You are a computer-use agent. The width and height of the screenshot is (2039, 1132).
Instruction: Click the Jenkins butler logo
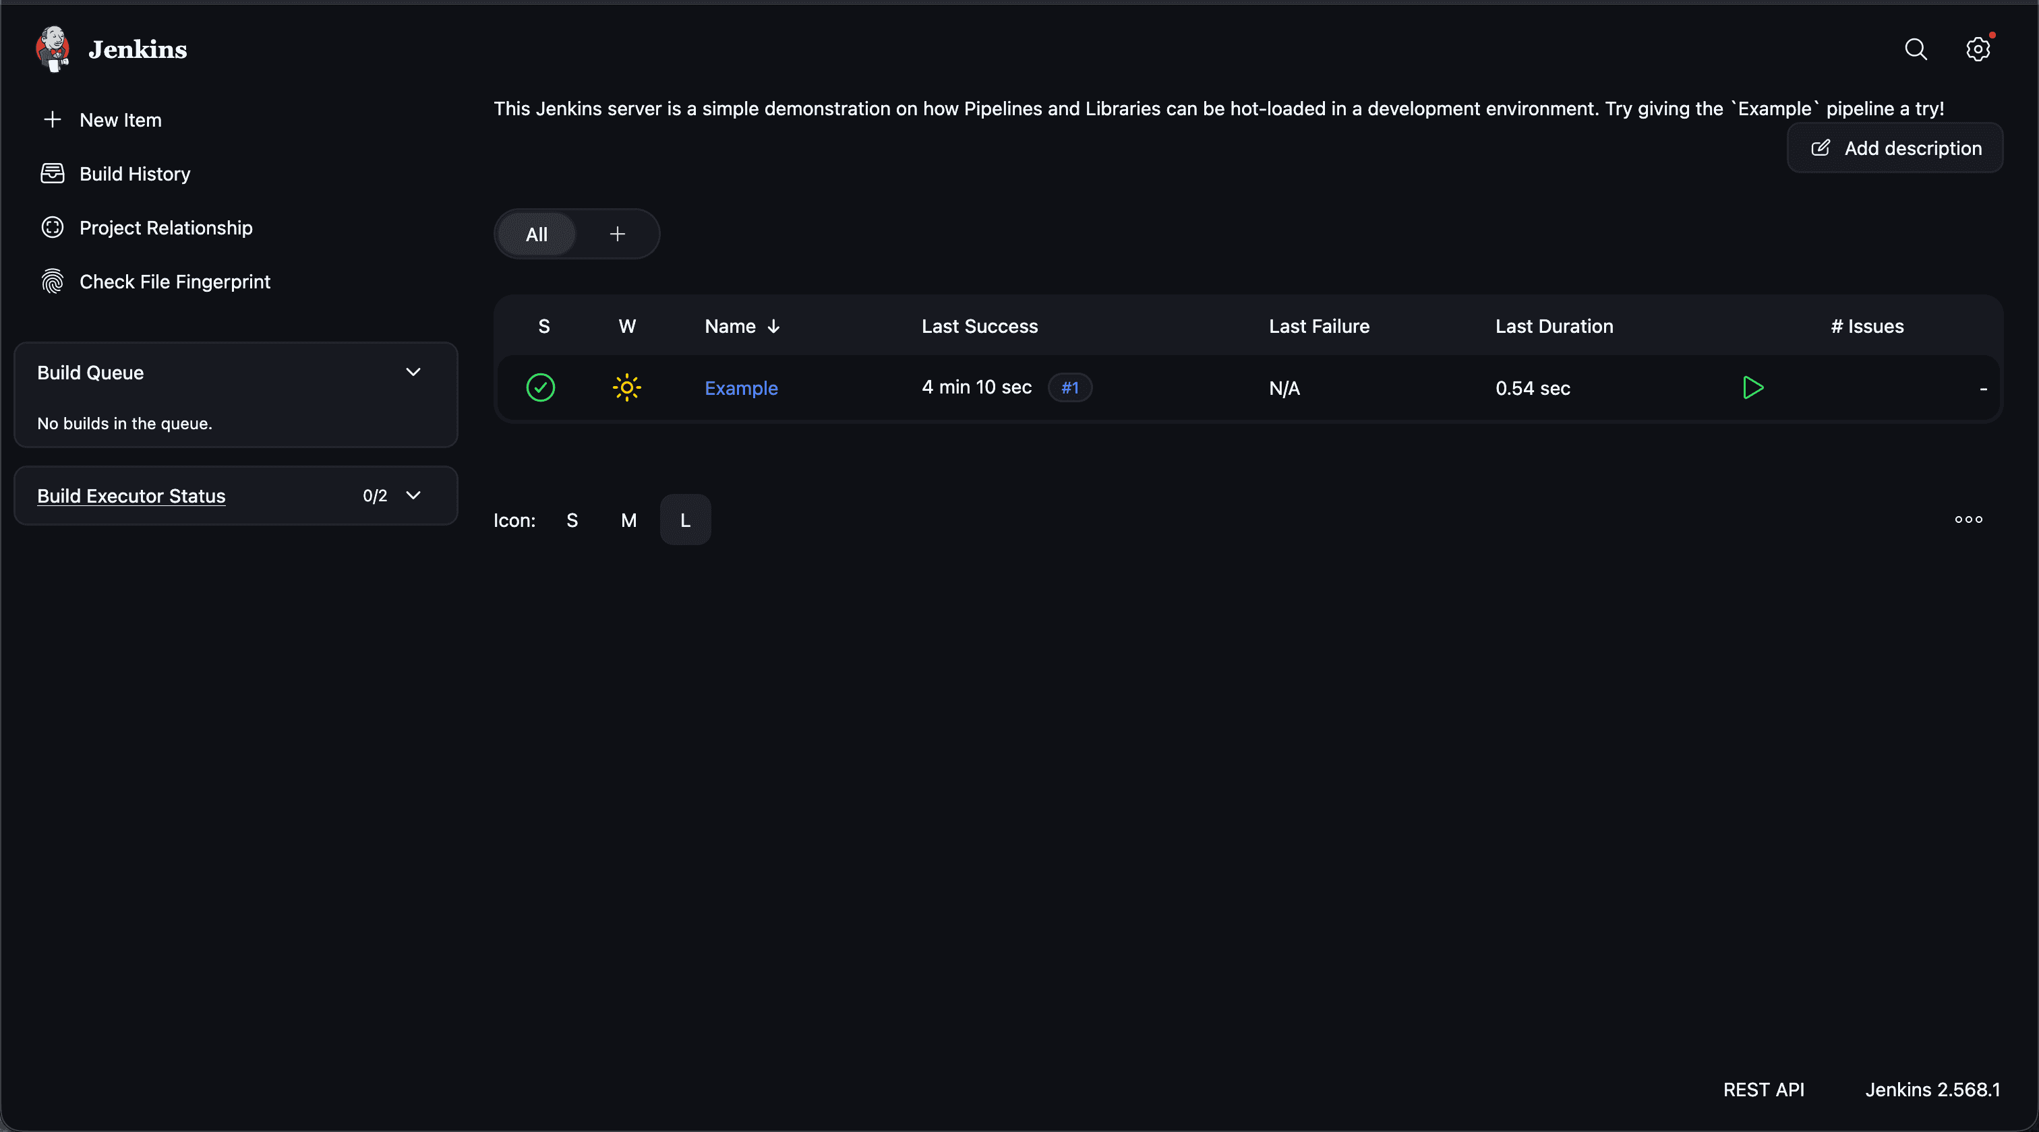pos(52,49)
